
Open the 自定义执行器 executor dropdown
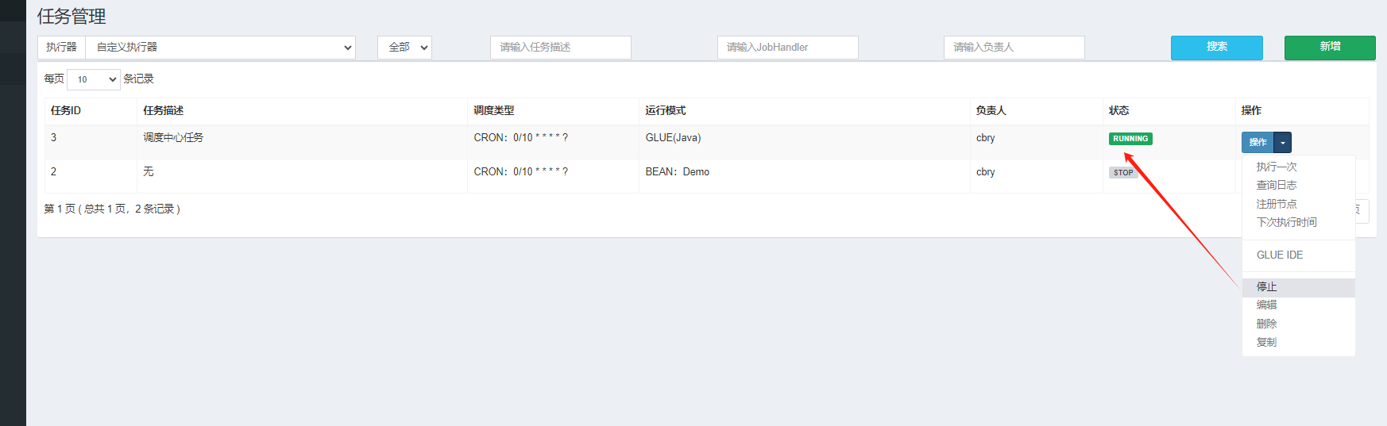[220, 48]
